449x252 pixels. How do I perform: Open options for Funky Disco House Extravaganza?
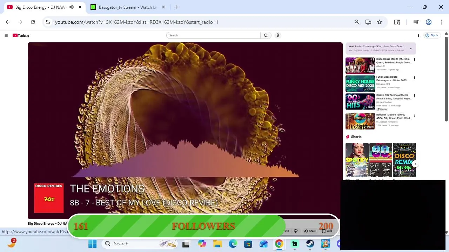[414, 77]
